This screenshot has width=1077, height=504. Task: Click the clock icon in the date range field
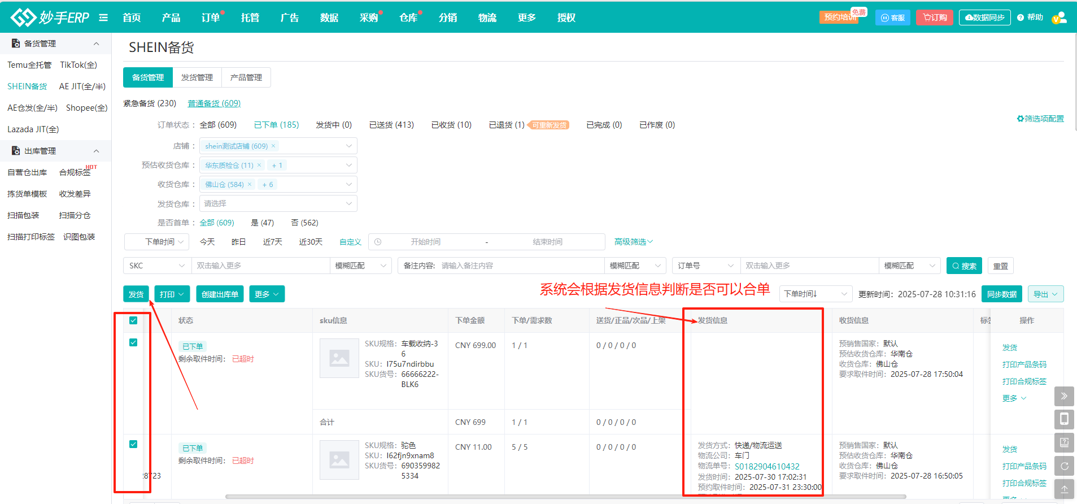378,242
